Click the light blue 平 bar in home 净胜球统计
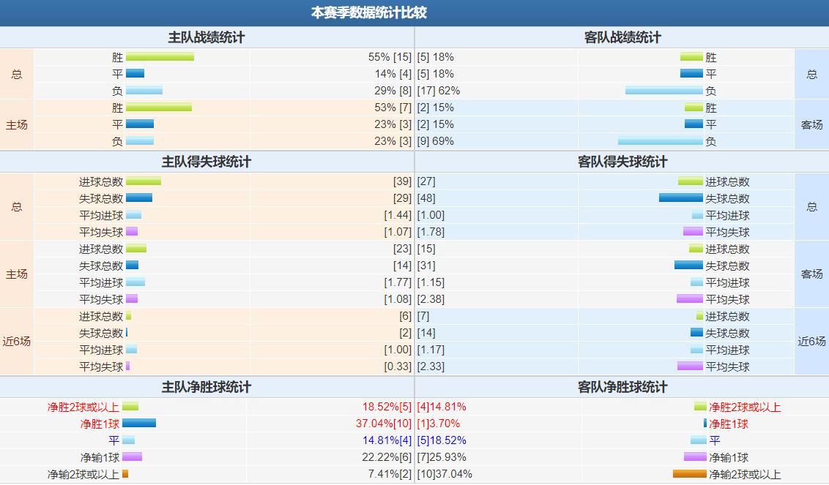The height and width of the screenshot is (485, 829). (128, 440)
